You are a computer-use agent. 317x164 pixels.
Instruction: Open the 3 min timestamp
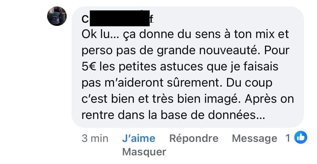pos(95,138)
